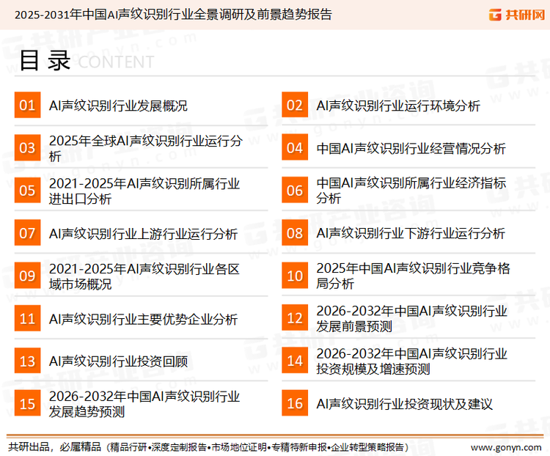Image resolution: width=550 pixels, height=456 pixels.
Task: Select chapter AI声纹识别行业下游行业运行分析
Action: [411, 234]
